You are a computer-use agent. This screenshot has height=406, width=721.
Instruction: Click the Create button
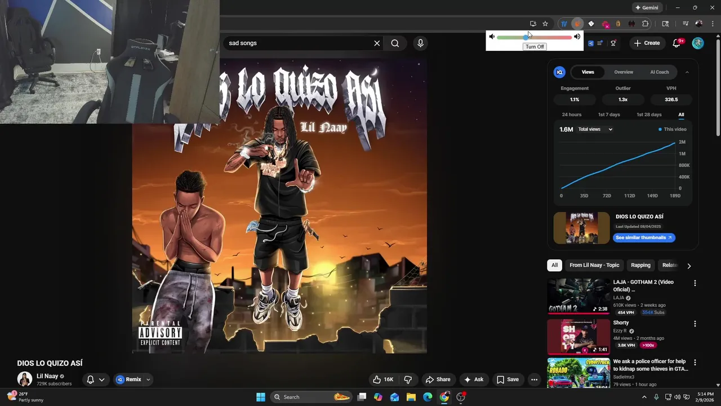(647, 43)
